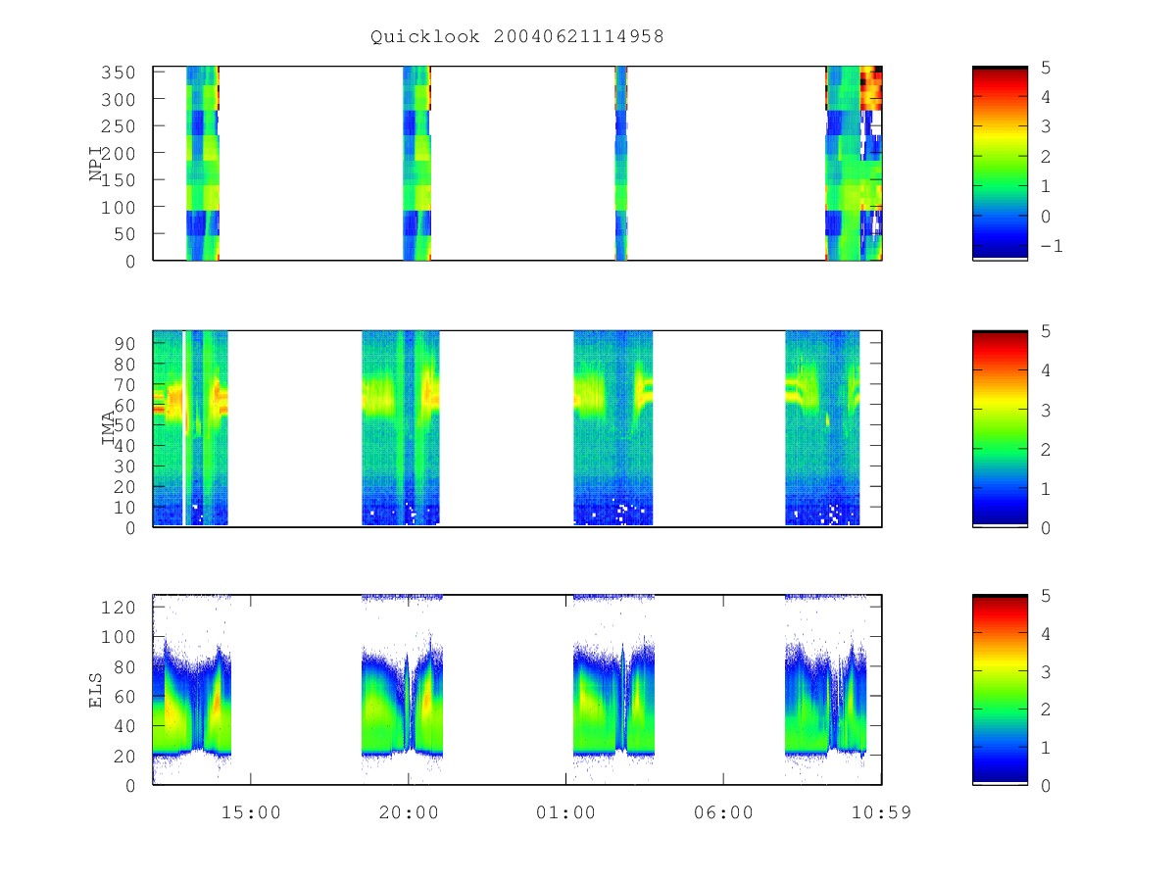
Task: Click the plot title Quicklook 20040621114958
Action: pyautogui.click(x=517, y=37)
